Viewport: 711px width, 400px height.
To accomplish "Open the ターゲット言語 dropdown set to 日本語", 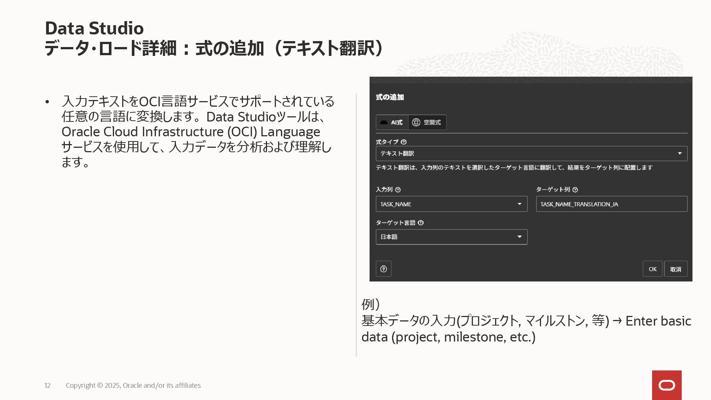I will pyautogui.click(x=451, y=237).
